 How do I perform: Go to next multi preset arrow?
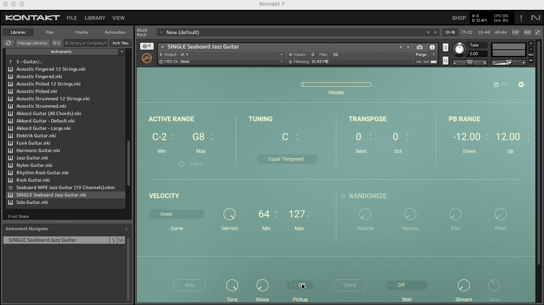click(x=436, y=32)
